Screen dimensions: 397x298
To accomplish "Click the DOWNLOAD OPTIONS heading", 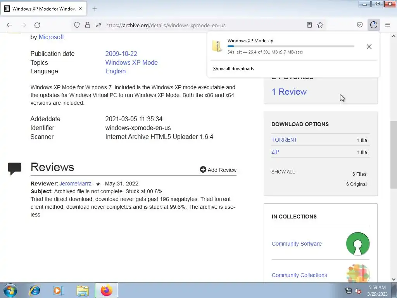I will (x=300, y=124).
